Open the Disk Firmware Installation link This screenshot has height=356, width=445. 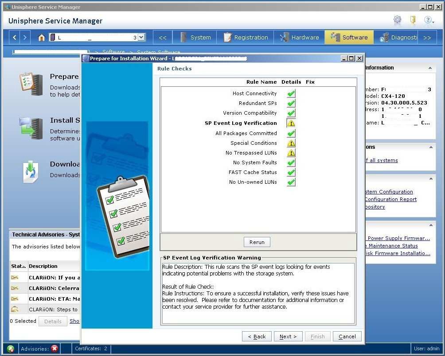(398, 253)
